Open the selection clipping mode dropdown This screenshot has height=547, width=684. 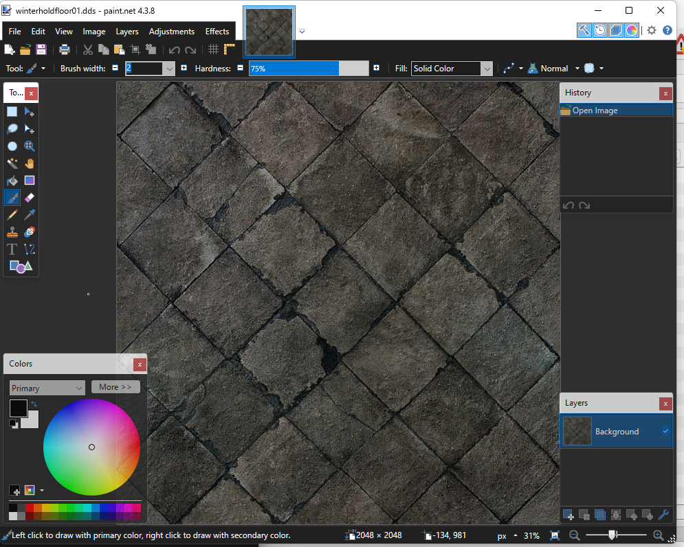point(602,69)
